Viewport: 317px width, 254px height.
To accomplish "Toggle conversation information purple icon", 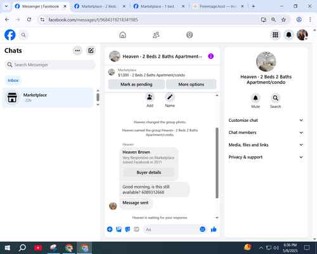I will pos(210,57).
